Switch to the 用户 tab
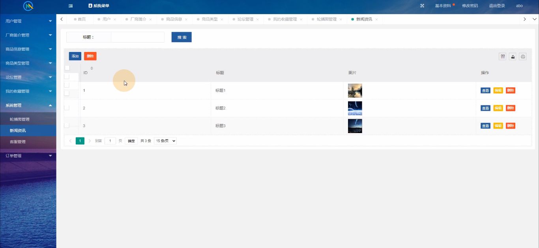 107,19
